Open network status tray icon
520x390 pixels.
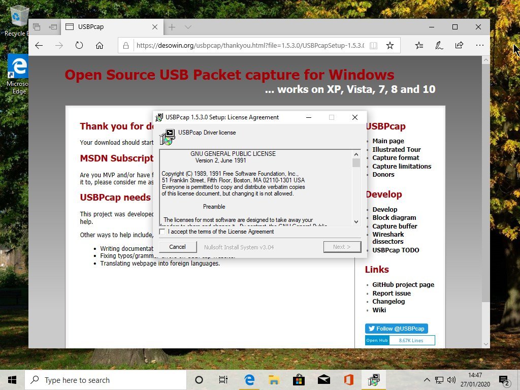pos(439,380)
